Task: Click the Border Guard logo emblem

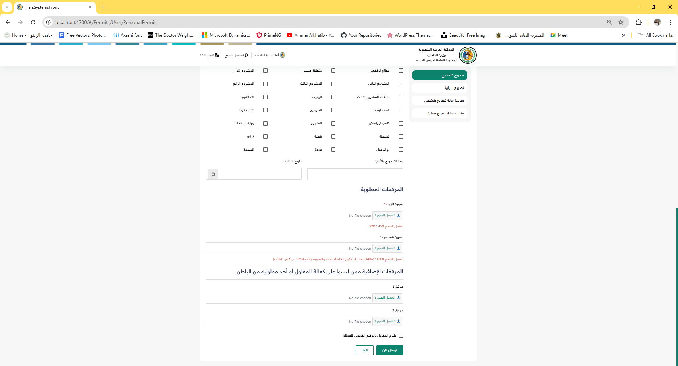Action: click(468, 55)
